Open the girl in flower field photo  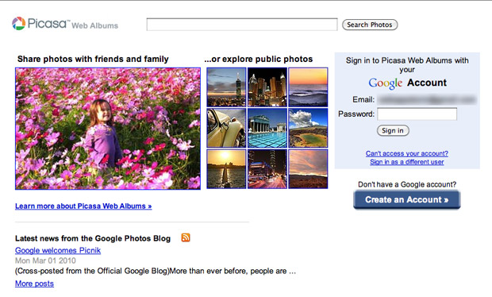click(x=108, y=129)
